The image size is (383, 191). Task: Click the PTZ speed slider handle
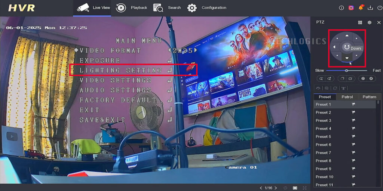click(346, 71)
